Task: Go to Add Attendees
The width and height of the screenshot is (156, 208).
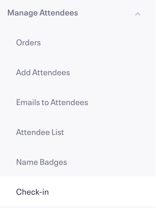Action: 43,72
